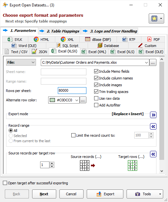Image resolution: width=168 pixels, height=202 pixels.
Task: Switch to the XML format tab
Action: [67, 40]
